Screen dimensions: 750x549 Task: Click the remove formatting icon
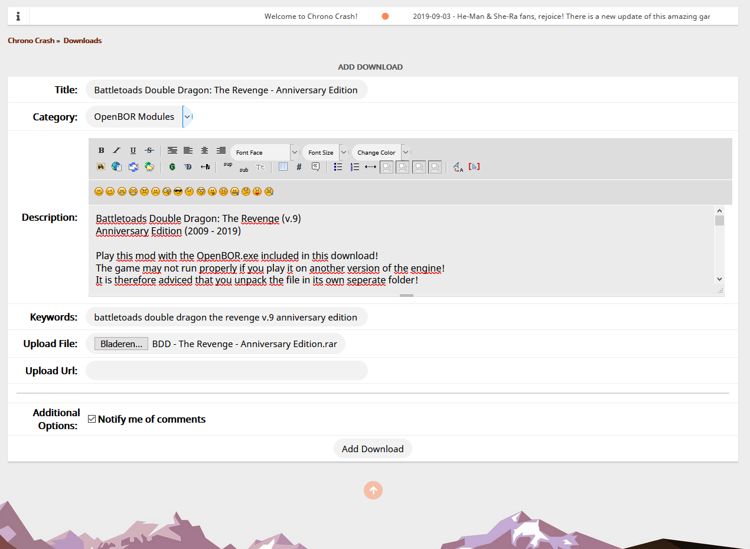[458, 167]
